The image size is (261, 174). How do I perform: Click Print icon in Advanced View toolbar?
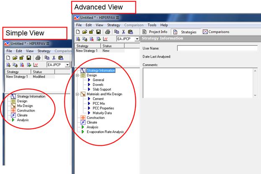pos(107,32)
